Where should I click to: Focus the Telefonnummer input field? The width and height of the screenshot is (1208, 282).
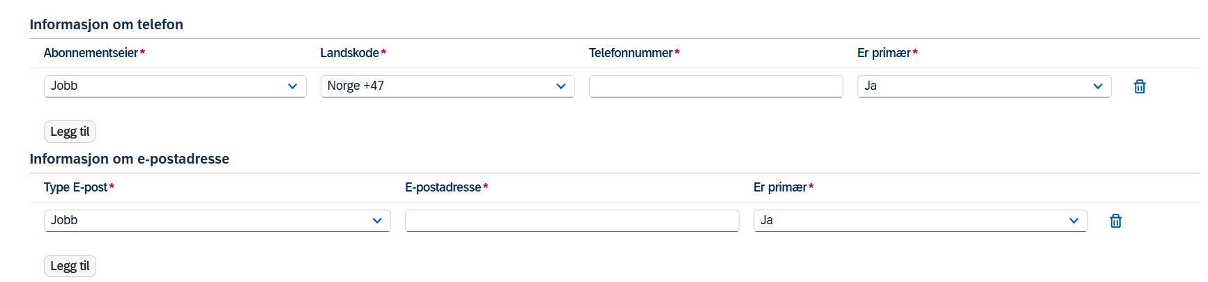point(716,86)
